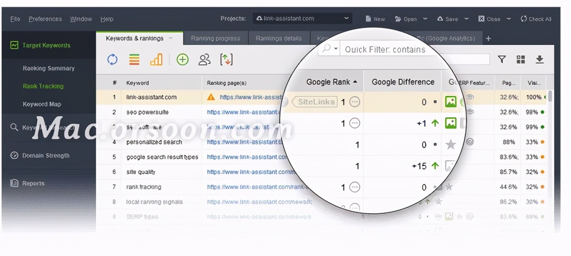Expand the arrow next to Save

(466, 19)
